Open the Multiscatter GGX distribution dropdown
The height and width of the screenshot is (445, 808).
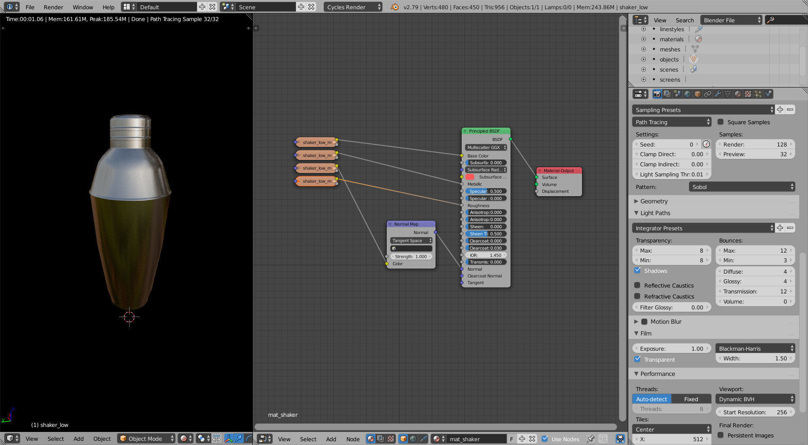[486, 147]
